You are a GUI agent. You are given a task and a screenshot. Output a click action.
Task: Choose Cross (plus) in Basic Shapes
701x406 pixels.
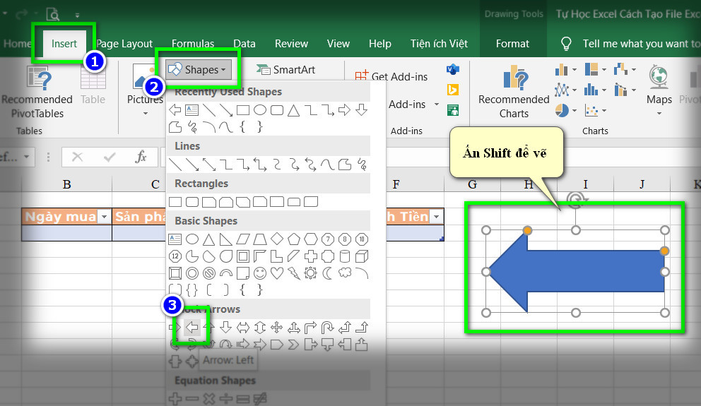pyautogui.click(x=311, y=256)
